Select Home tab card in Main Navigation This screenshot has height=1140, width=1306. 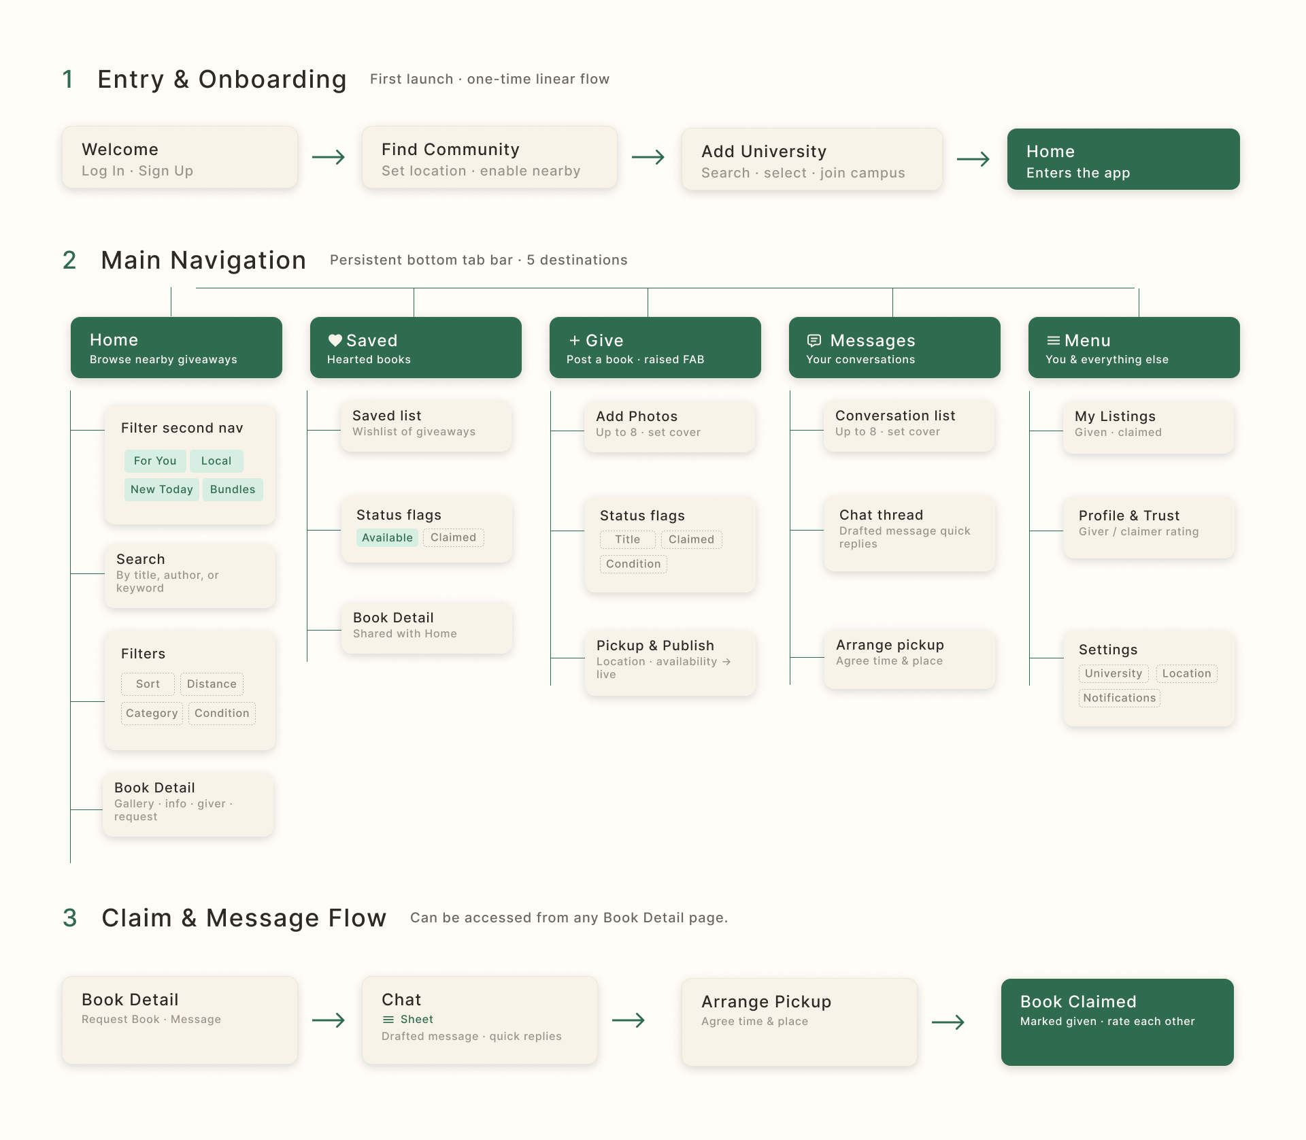(x=176, y=347)
